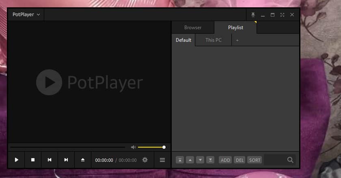Enter fullscreen mode with the expand icon

point(282,15)
